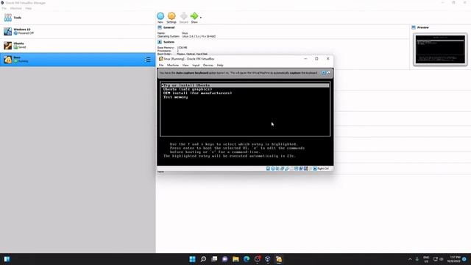This screenshot has width=471, height=265.
Task: Open Machine menu in linux VM window
Action: click(173, 66)
